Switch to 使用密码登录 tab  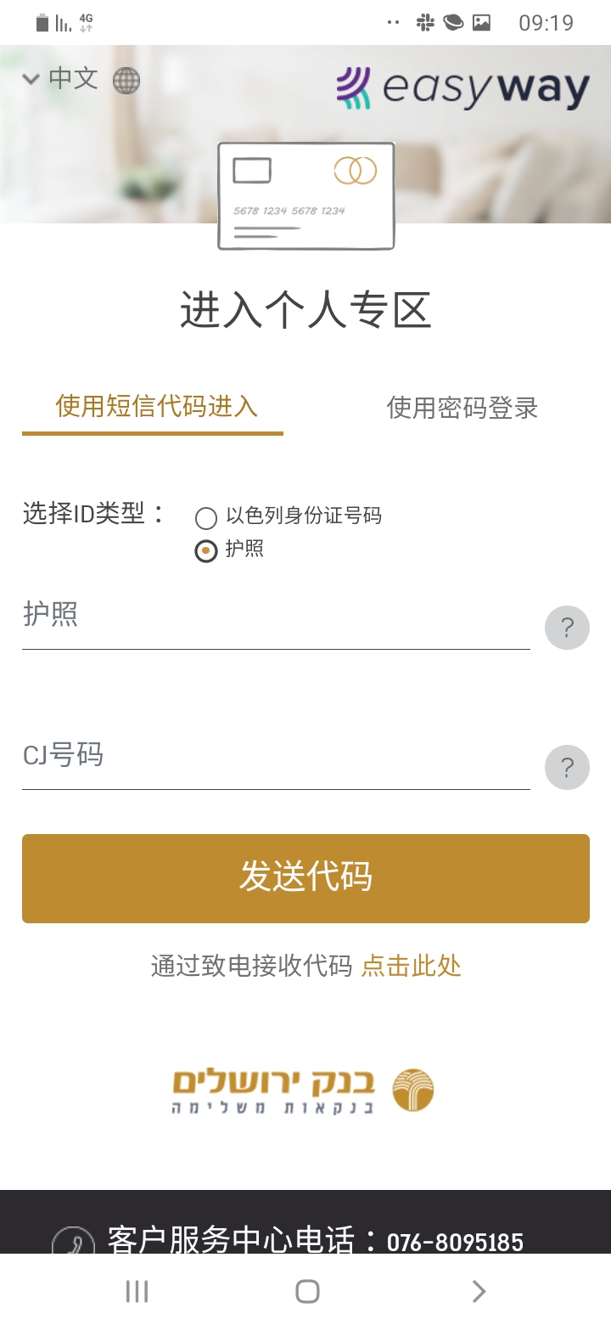click(462, 409)
